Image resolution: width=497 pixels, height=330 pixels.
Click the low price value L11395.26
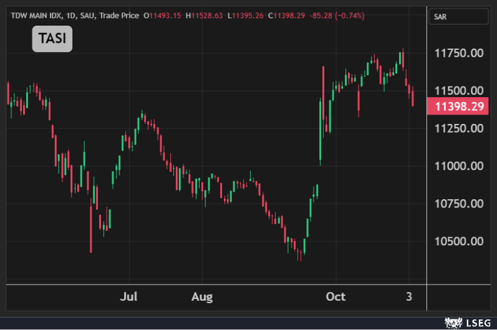tap(246, 15)
